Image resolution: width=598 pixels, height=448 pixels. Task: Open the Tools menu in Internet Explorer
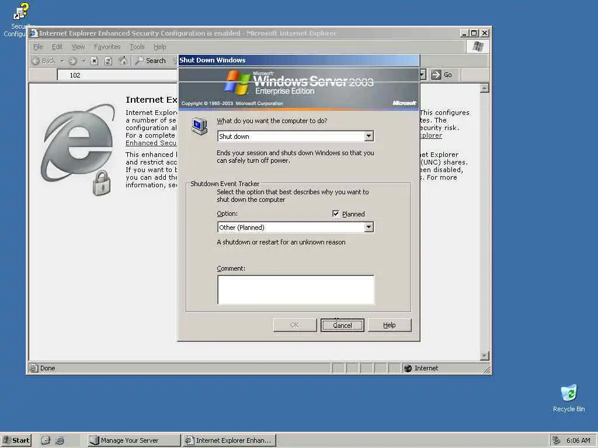(x=137, y=47)
